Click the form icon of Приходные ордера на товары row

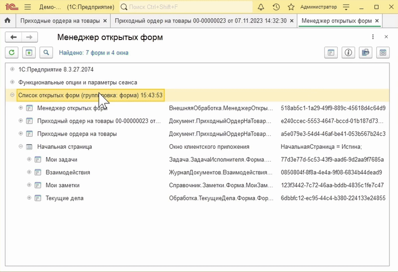pos(30,134)
